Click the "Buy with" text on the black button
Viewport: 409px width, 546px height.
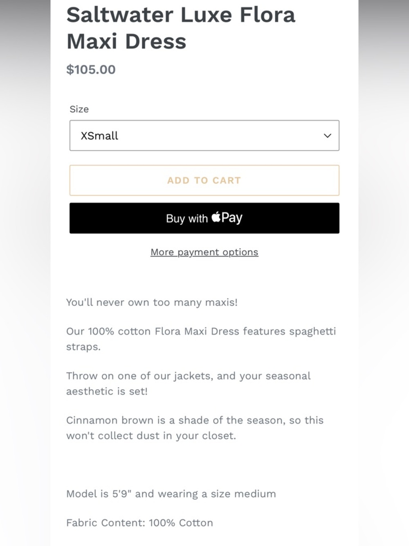(x=187, y=219)
